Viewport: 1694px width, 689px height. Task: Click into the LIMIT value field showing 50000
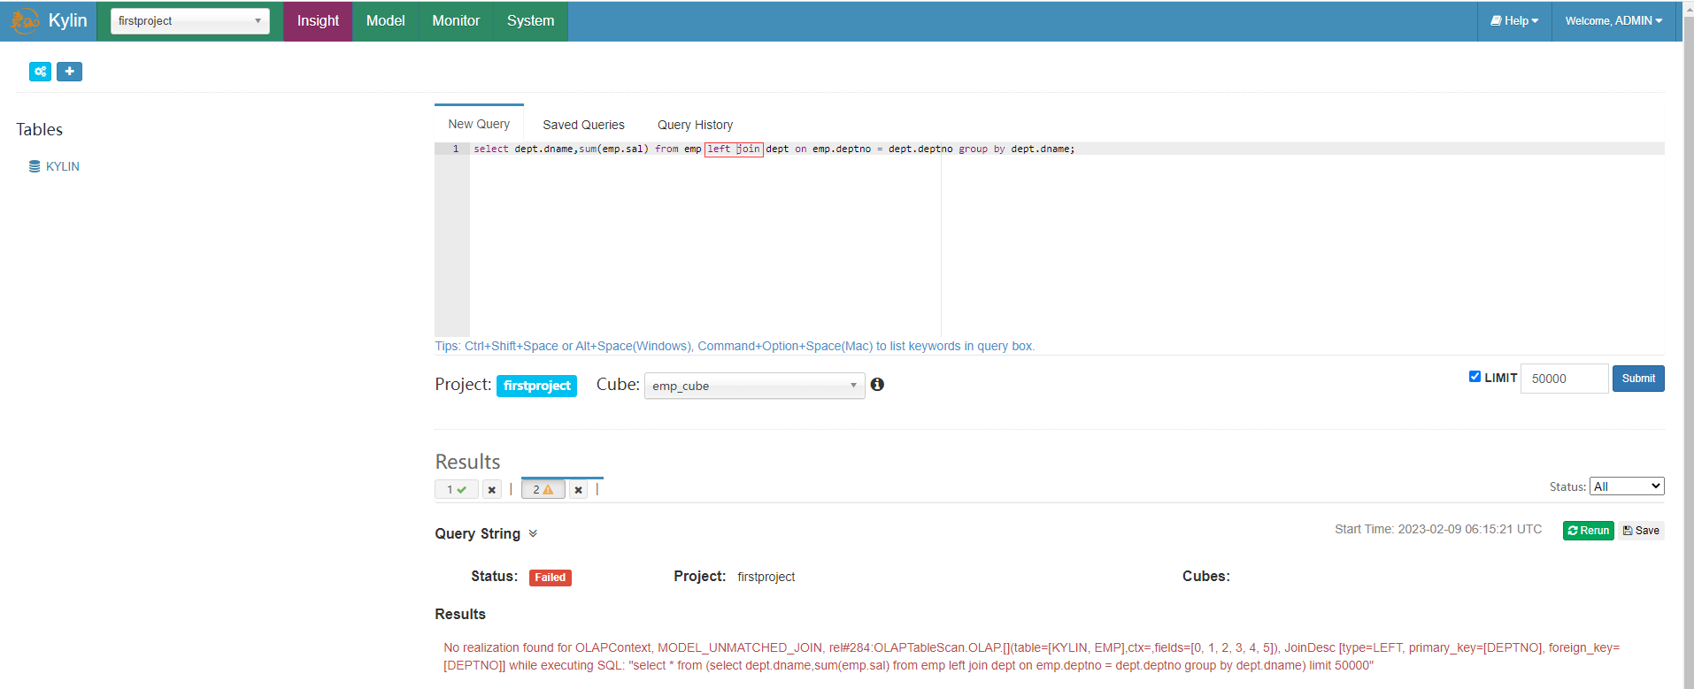pyautogui.click(x=1564, y=379)
